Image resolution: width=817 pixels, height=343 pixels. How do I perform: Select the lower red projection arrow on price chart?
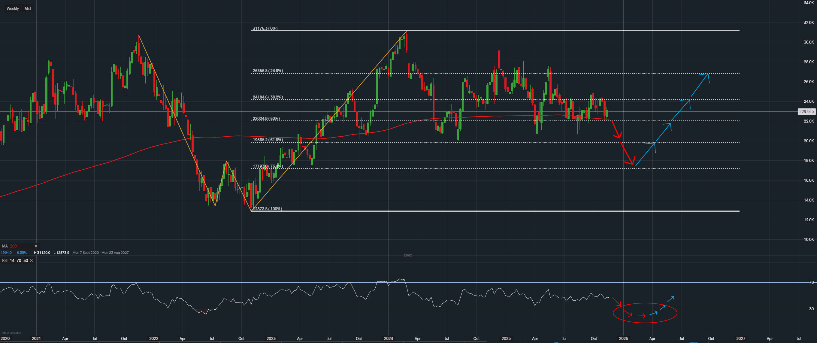(626, 153)
